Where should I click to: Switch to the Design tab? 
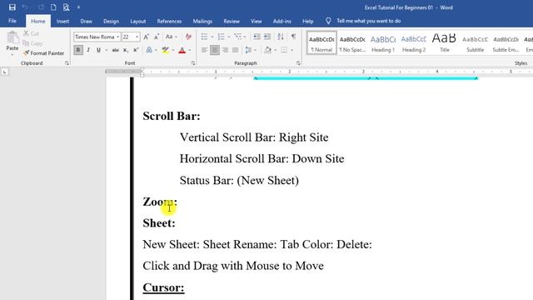point(111,21)
